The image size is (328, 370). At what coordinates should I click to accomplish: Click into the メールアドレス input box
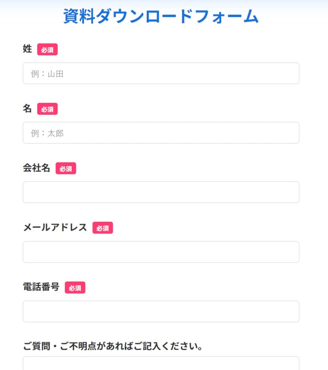[x=161, y=252]
